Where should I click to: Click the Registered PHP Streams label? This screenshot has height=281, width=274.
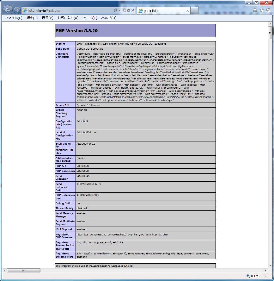64,236
